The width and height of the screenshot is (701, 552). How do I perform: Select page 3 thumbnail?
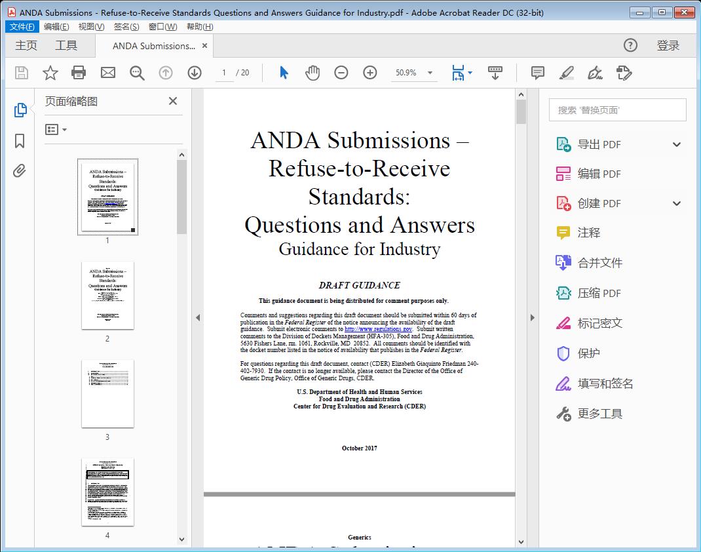107,394
